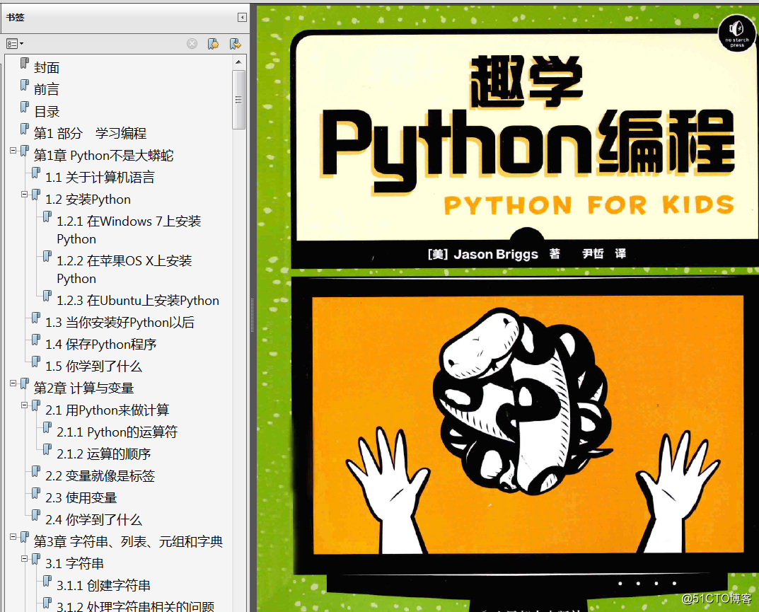Click the bookmark icon beside 2.1 用Python来做计算
Image resolution: width=759 pixels, height=612 pixels.
(x=36, y=405)
